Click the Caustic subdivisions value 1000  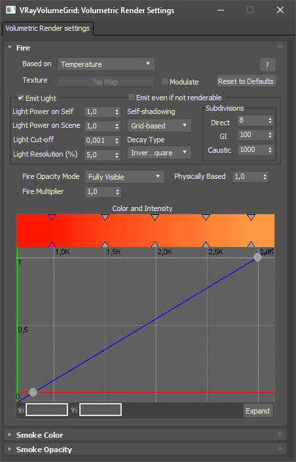pyautogui.click(x=252, y=149)
